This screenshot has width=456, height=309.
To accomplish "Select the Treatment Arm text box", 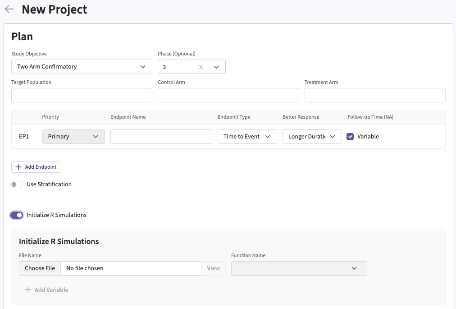I will click(x=374, y=95).
